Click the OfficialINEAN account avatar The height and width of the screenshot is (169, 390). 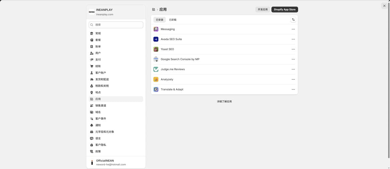pyautogui.click(x=92, y=163)
